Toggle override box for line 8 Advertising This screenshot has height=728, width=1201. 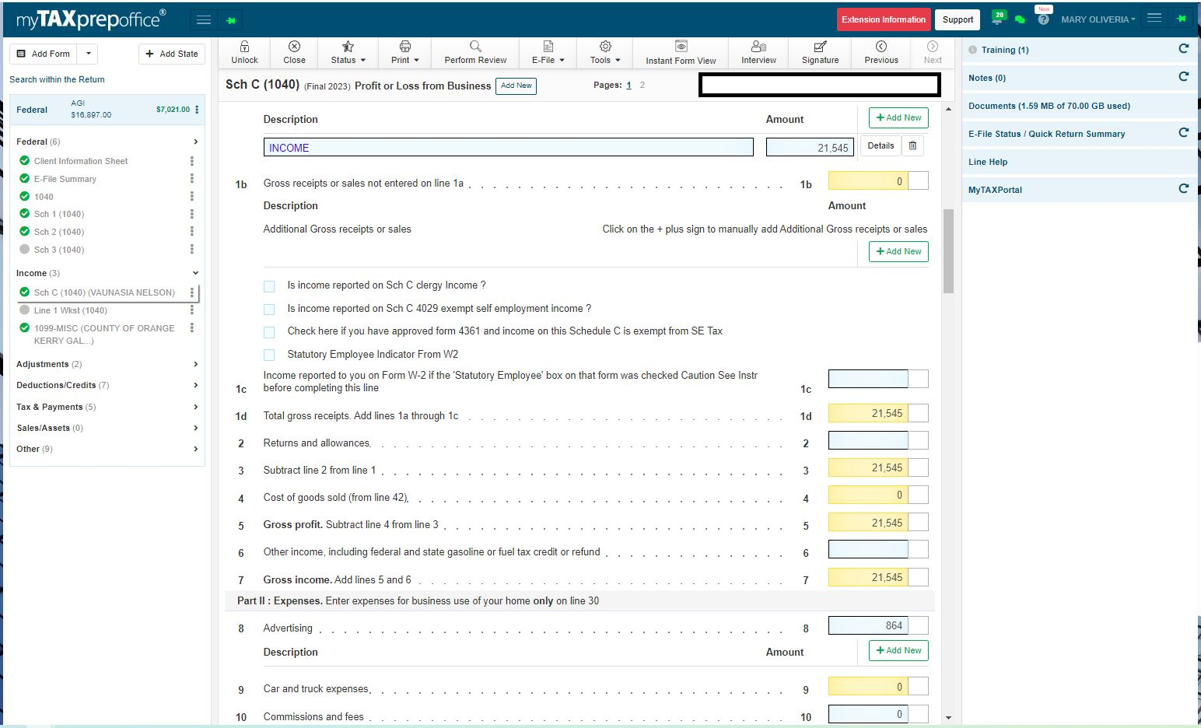click(919, 625)
